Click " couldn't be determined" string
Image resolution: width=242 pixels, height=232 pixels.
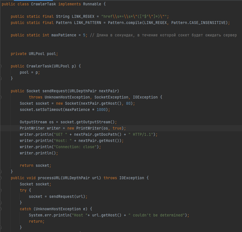[x=157, y=215]
